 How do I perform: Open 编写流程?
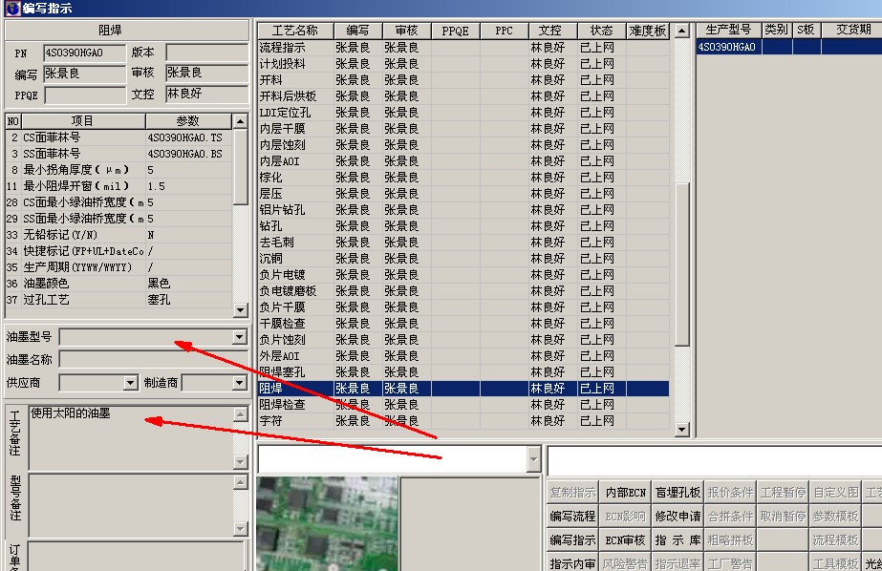point(572,517)
